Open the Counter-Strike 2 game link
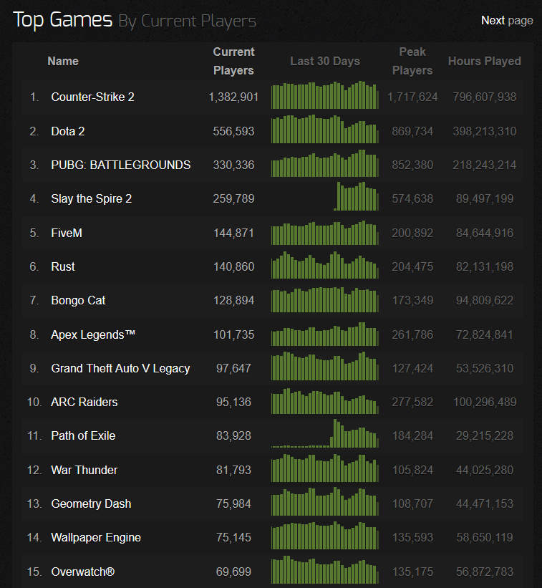542x588 pixels. 92,97
